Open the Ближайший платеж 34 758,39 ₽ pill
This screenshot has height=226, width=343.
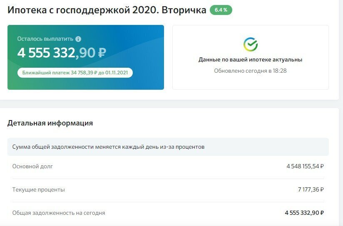click(x=75, y=73)
